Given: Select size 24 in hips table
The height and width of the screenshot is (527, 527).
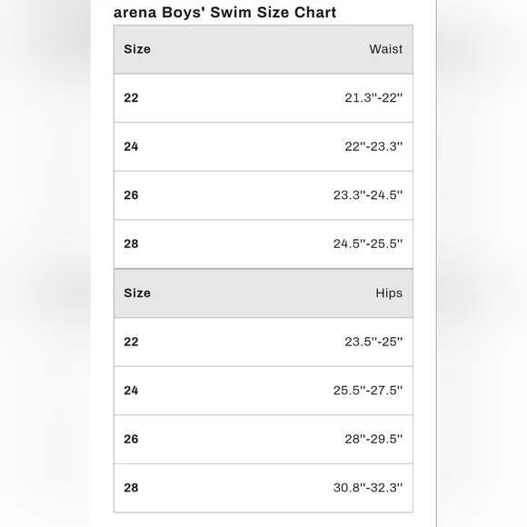Looking at the screenshot, I should click(131, 391).
